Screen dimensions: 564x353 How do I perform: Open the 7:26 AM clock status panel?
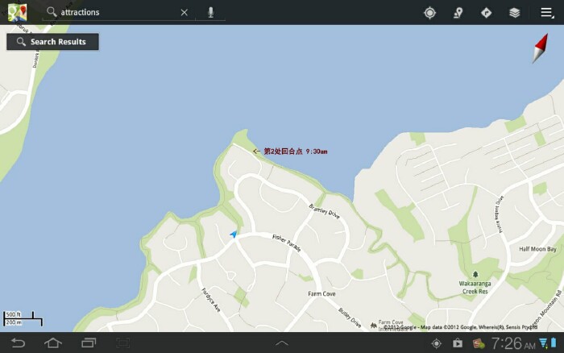tap(513, 343)
